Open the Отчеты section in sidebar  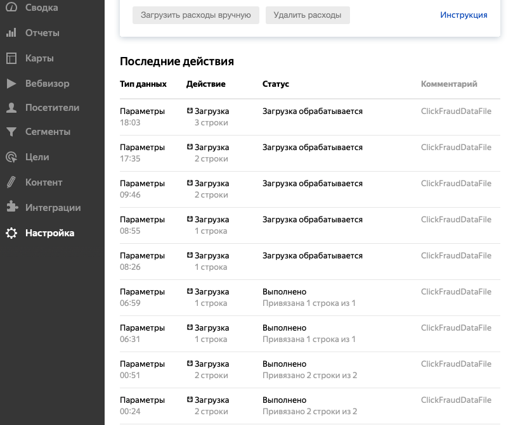tap(42, 33)
